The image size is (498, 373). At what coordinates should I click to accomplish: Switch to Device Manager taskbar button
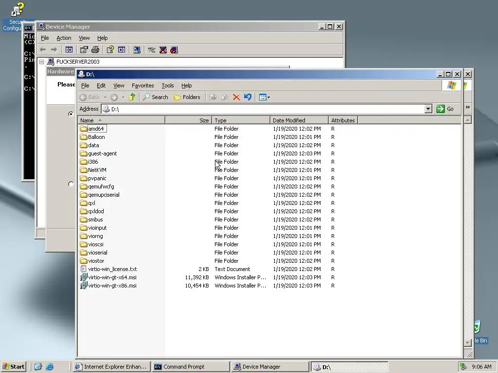[269, 367]
